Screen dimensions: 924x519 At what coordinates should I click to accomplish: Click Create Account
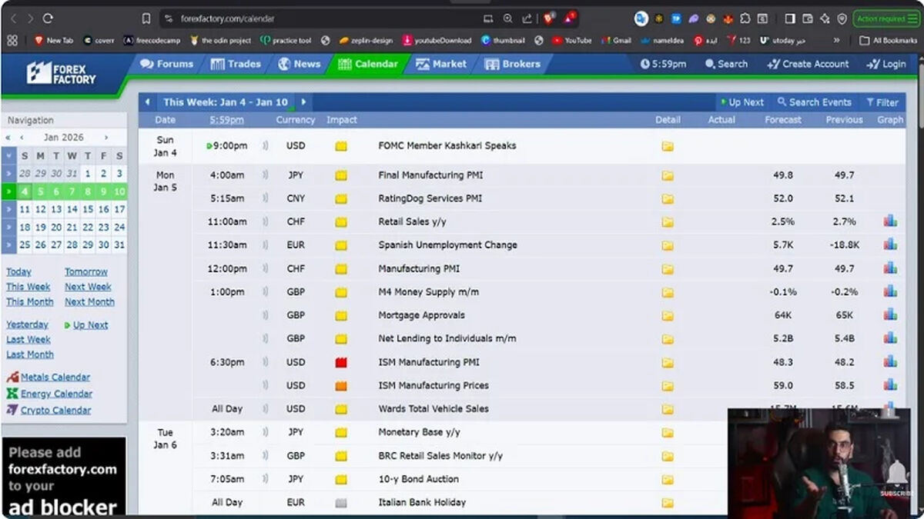click(x=808, y=64)
